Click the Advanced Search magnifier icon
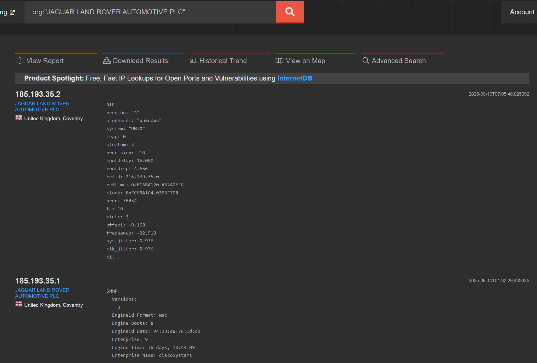This screenshot has width=537, height=363. (x=366, y=61)
